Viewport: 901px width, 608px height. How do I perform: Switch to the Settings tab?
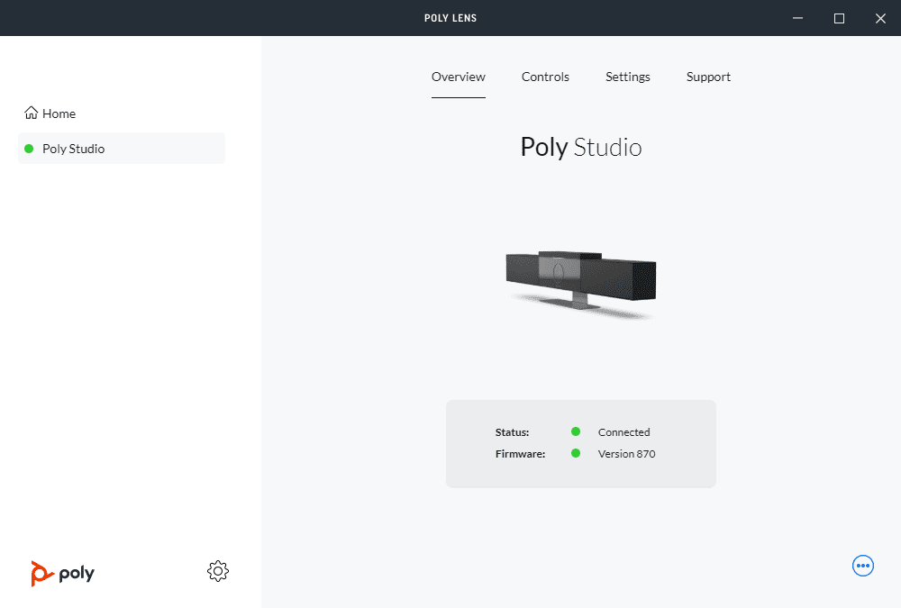click(x=627, y=77)
